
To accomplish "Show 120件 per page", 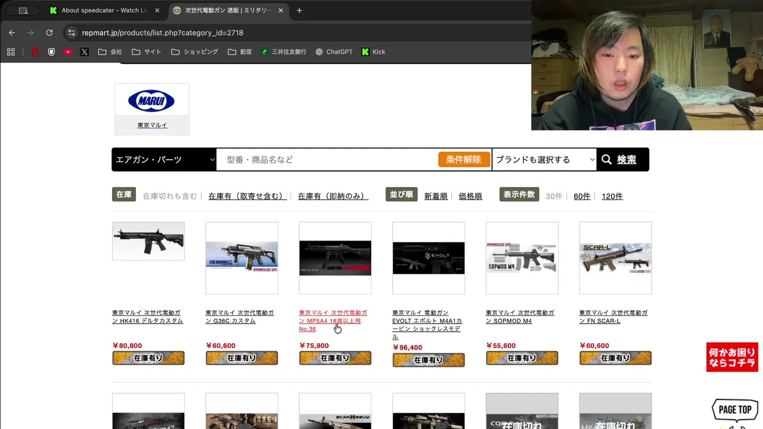I will [612, 196].
